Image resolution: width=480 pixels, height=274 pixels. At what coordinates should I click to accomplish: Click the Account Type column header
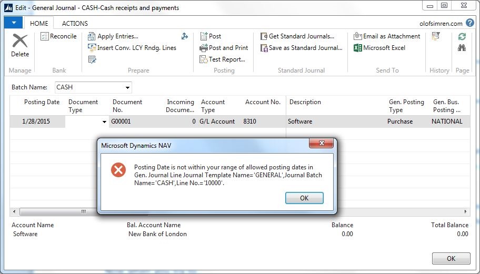(213, 106)
